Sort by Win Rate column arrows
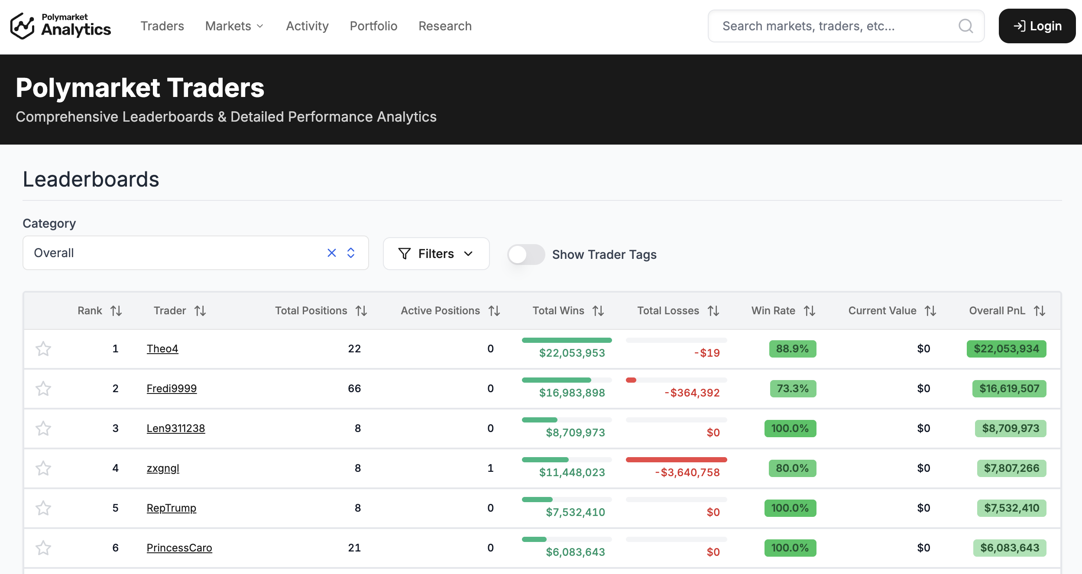The image size is (1082, 574). [x=810, y=311]
